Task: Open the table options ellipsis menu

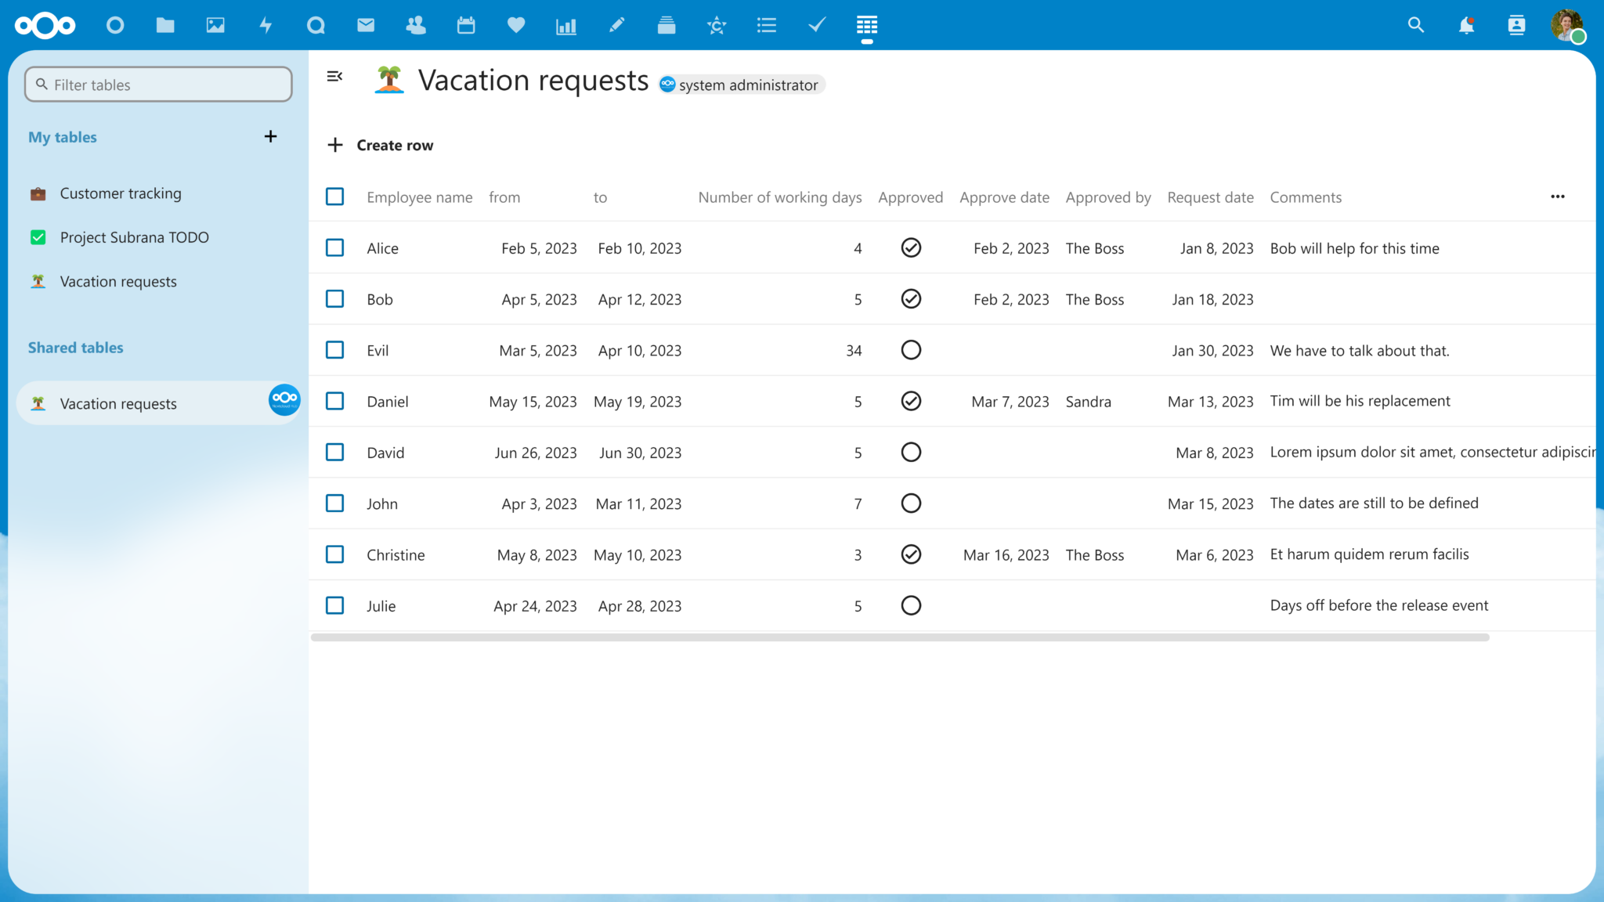Action: [x=1558, y=197]
